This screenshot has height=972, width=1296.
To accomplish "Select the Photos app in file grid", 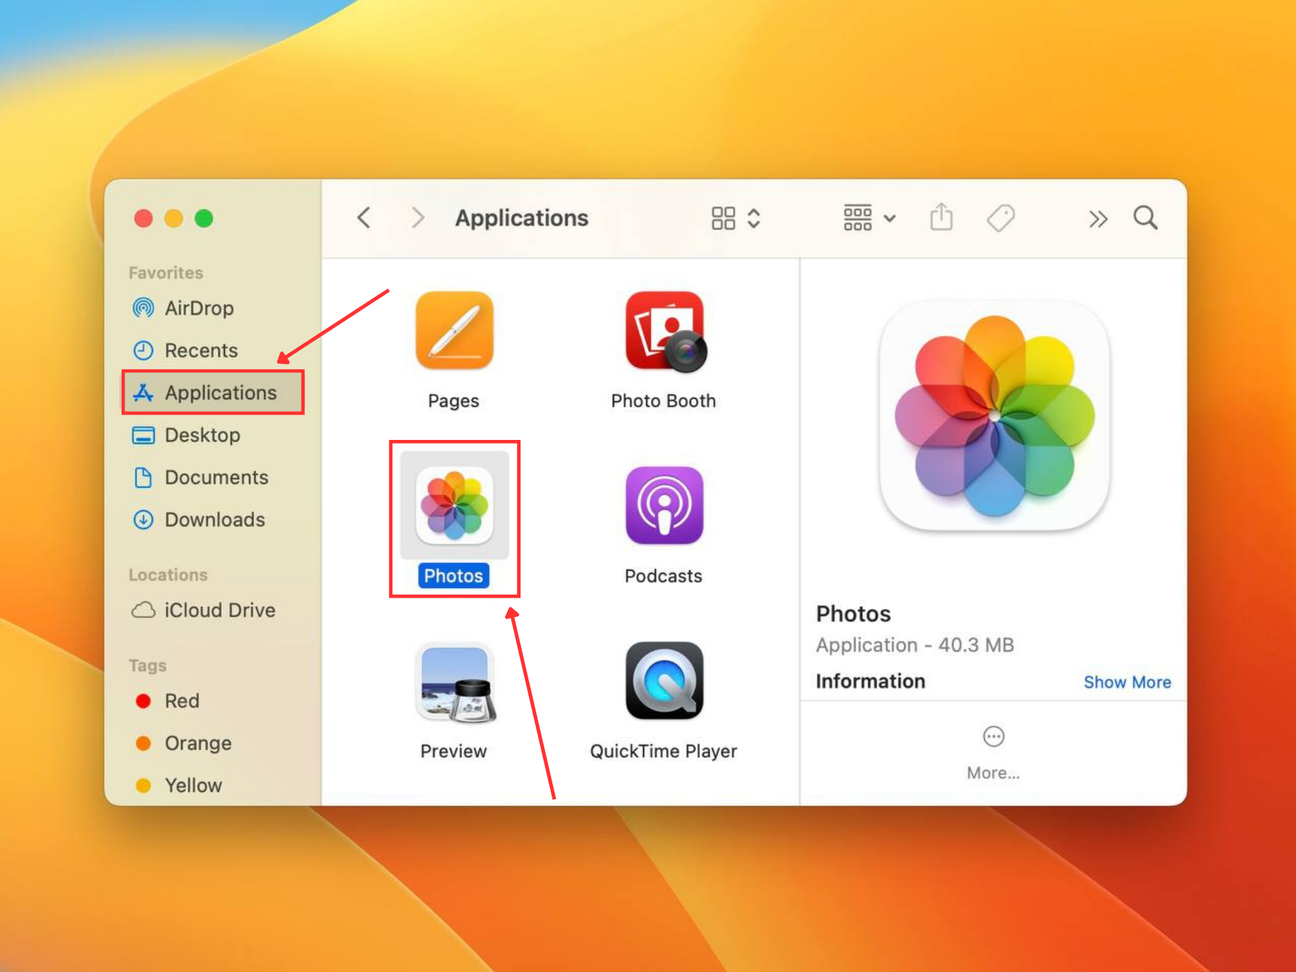I will coord(454,505).
